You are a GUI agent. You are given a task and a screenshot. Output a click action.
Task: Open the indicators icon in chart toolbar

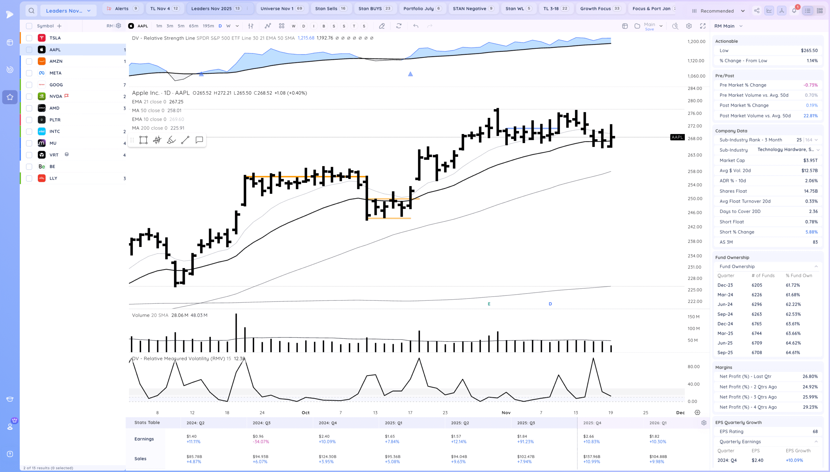tap(267, 26)
